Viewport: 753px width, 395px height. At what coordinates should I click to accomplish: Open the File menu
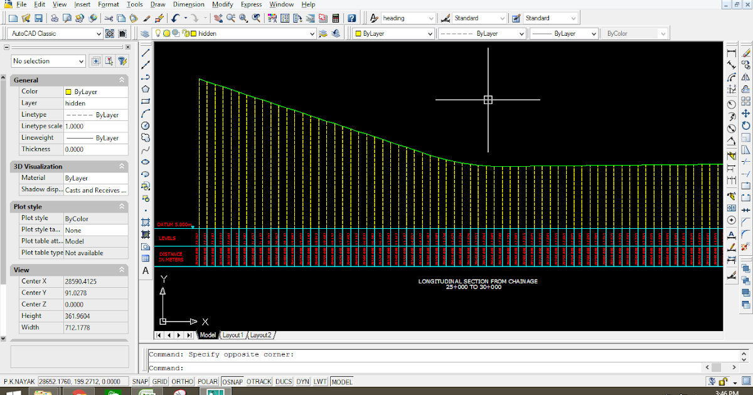[x=21, y=4]
